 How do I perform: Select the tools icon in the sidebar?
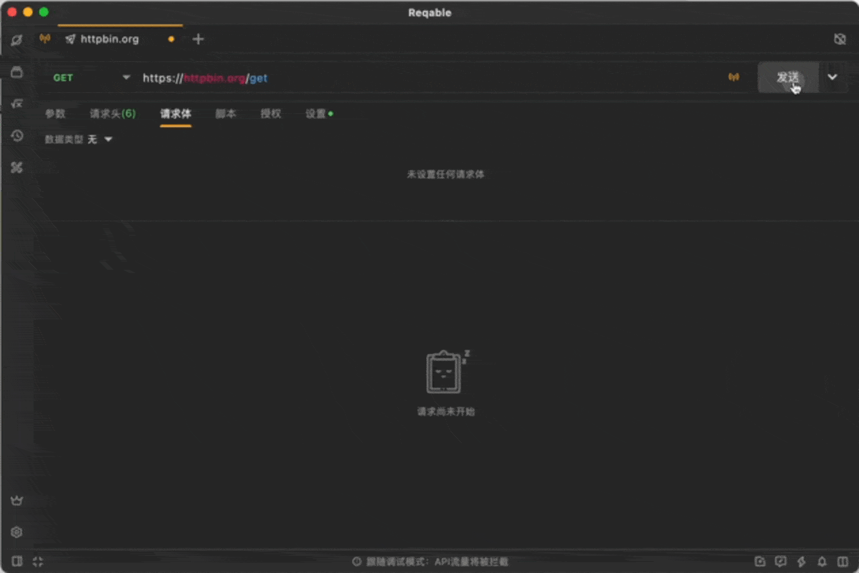coord(17,168)
